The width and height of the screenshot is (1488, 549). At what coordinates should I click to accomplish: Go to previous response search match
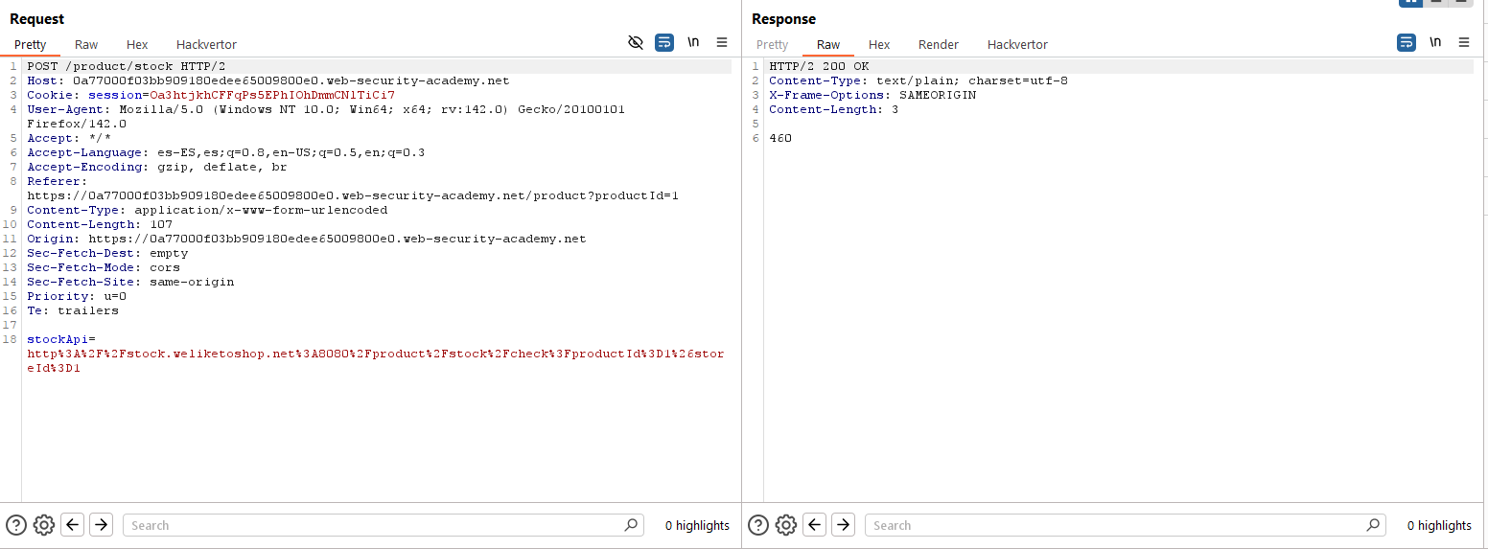pyautogui.click(x=814, y=525)
